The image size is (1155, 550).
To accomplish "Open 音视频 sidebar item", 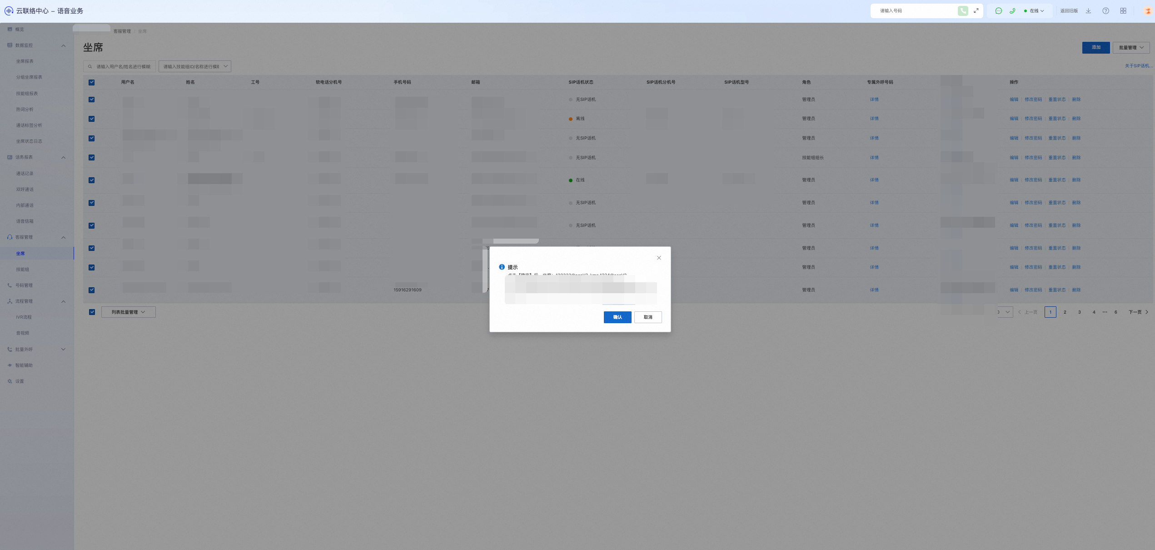I will [x=23, y=333].
